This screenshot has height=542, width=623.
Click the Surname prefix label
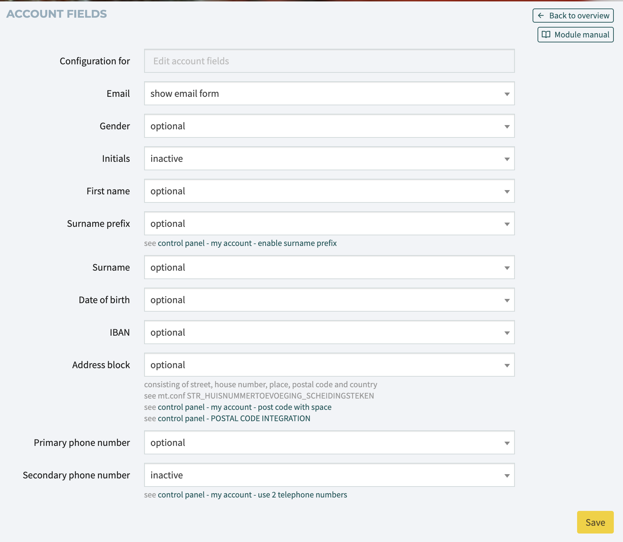click(x=99, y=224)
